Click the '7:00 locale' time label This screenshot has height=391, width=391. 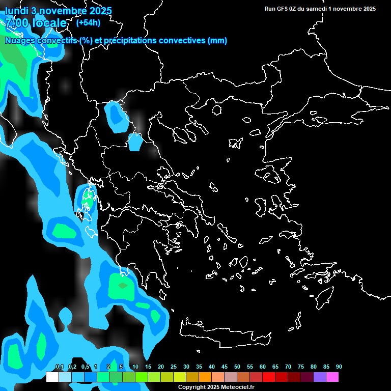[x=36, y=23]
